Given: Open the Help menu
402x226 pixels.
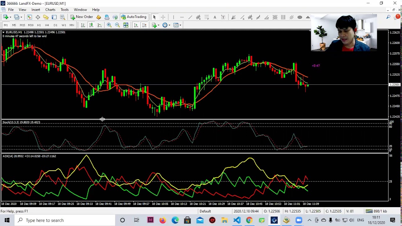Looking at the screenshot, I should click(x=96, y=10).
